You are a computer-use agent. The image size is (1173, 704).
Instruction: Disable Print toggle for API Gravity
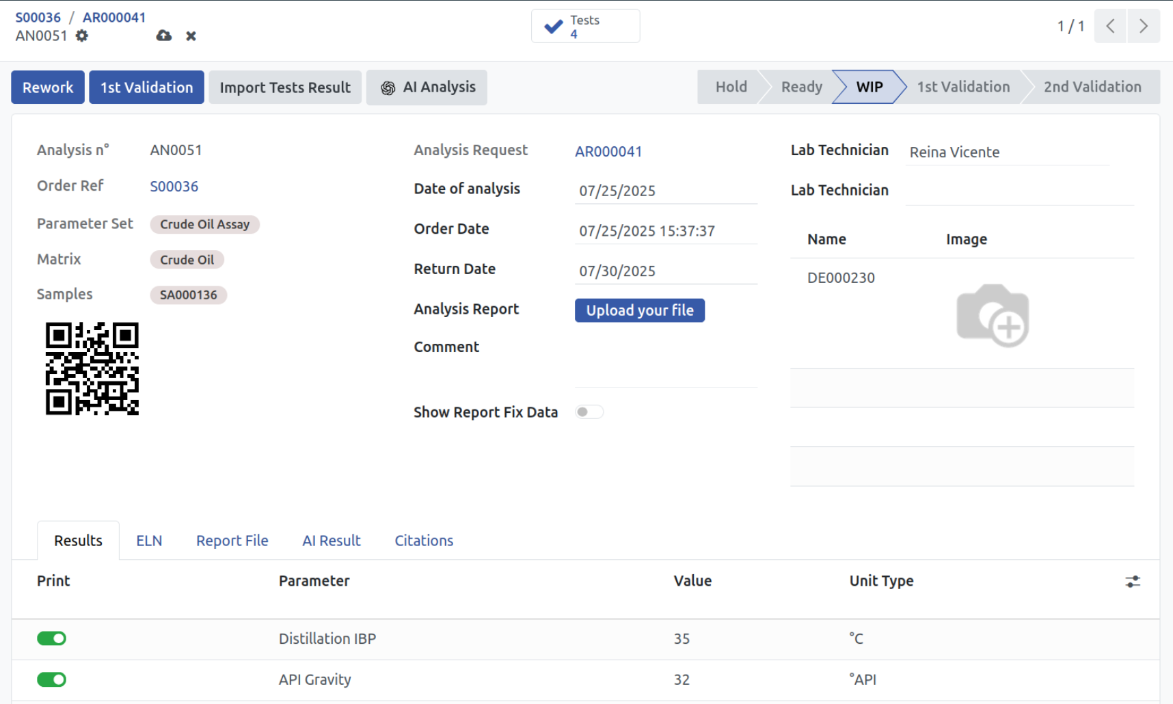[52, 679]
